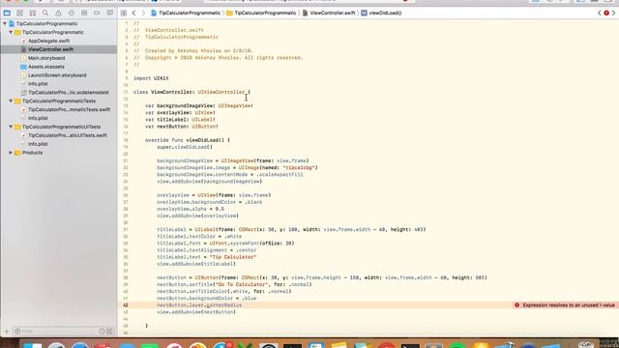
Task: Select ViewController.swift in navigator
Action: [x=50, y=49]
